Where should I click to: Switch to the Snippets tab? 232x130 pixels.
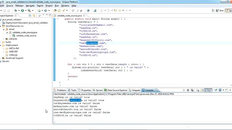point(134,90)
